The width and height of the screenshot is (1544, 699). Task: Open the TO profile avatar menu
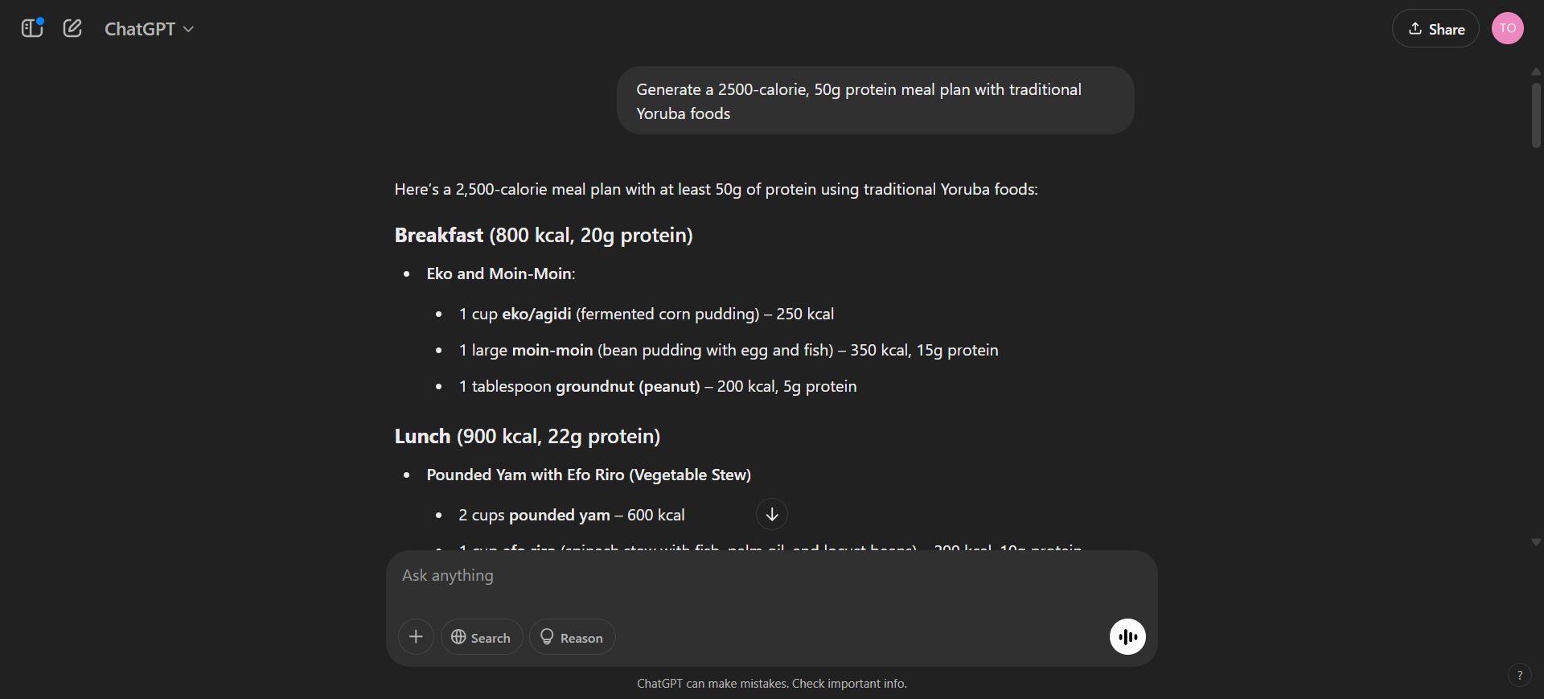click(1507, 29)
